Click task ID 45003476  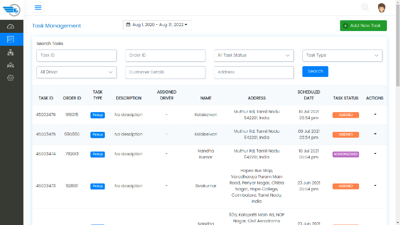coord(46,115)
